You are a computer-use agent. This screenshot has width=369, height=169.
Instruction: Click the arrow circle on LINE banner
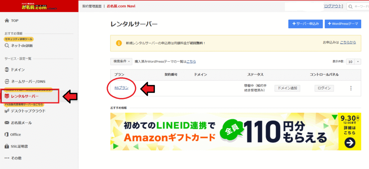click(x=350, y=143)
